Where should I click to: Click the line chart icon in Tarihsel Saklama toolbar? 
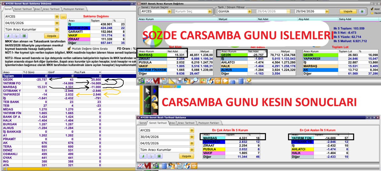141,166
